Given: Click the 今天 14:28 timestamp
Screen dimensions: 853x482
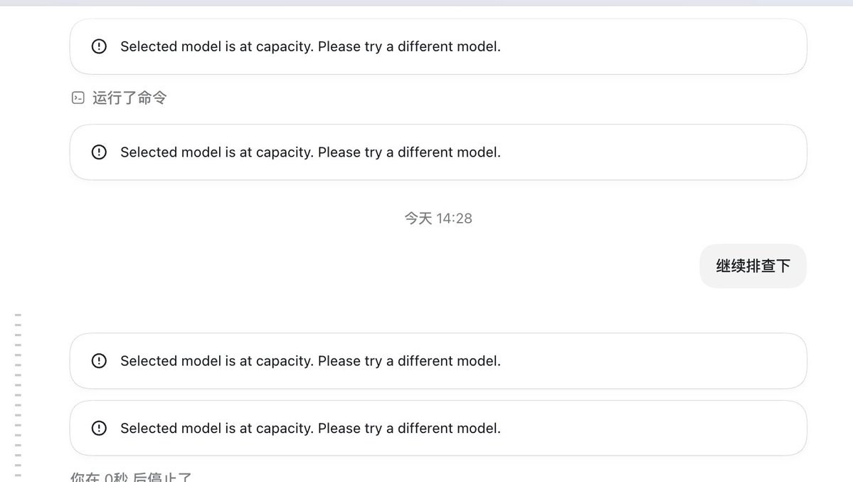Looking at the screenshot, I should [438, 219].
